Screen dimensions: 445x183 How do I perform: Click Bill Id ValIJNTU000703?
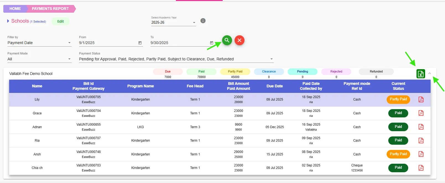89,165
